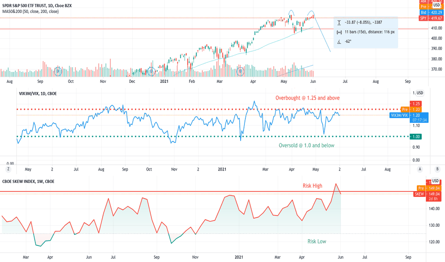Toggle the B scale button
The height and width of the screenshot is (262, 445).
[x=437, y=169]
